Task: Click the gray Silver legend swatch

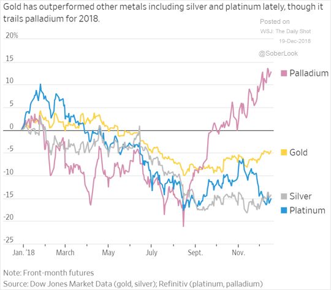Action: point(284,196)
